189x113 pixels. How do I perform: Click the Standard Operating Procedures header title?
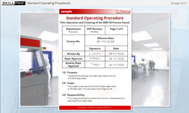pos(49,3)
